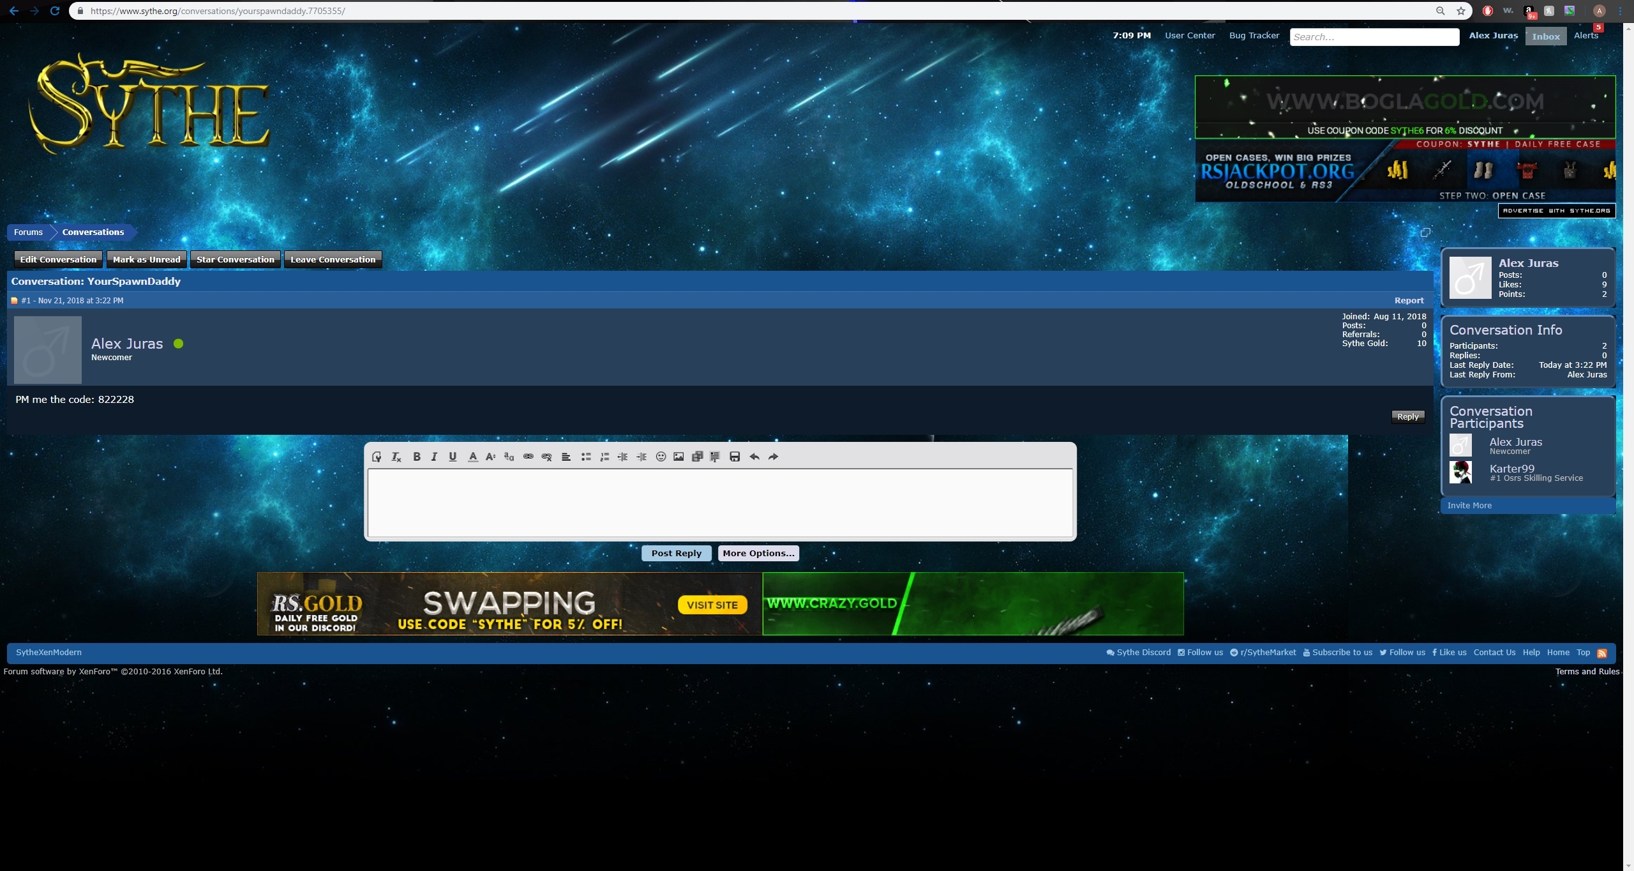Open the text color picker
The image size is (1634, 871).
point(472,457)
